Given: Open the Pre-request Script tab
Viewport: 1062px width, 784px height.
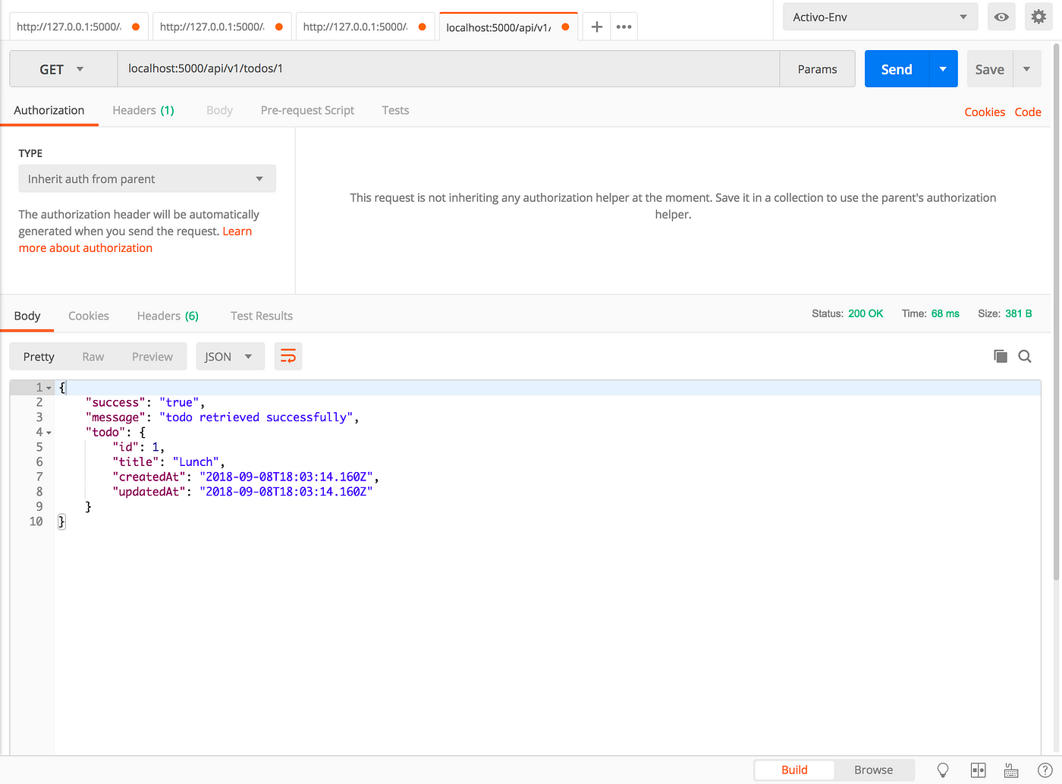Looking at the screenshot, I should 307,110.
